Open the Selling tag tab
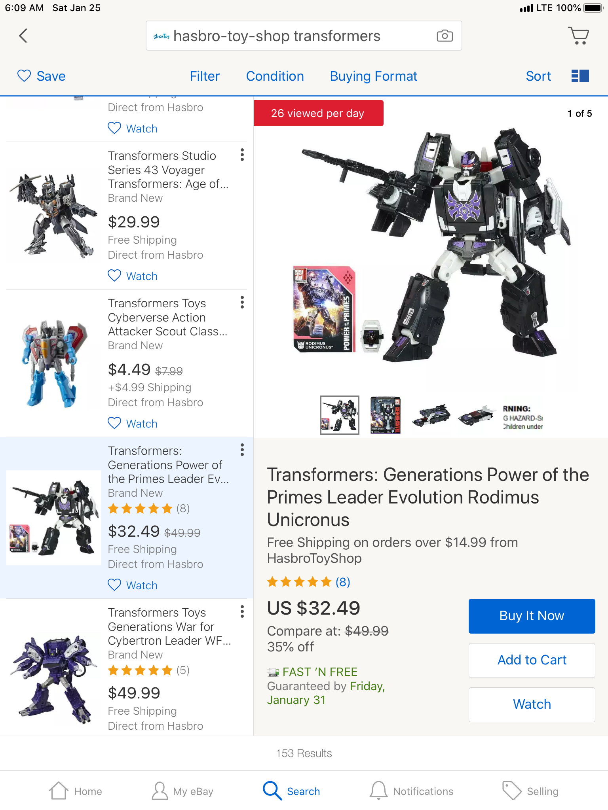Image resolution: width=608 pixels, height=810 pixels. pos(530,791)
